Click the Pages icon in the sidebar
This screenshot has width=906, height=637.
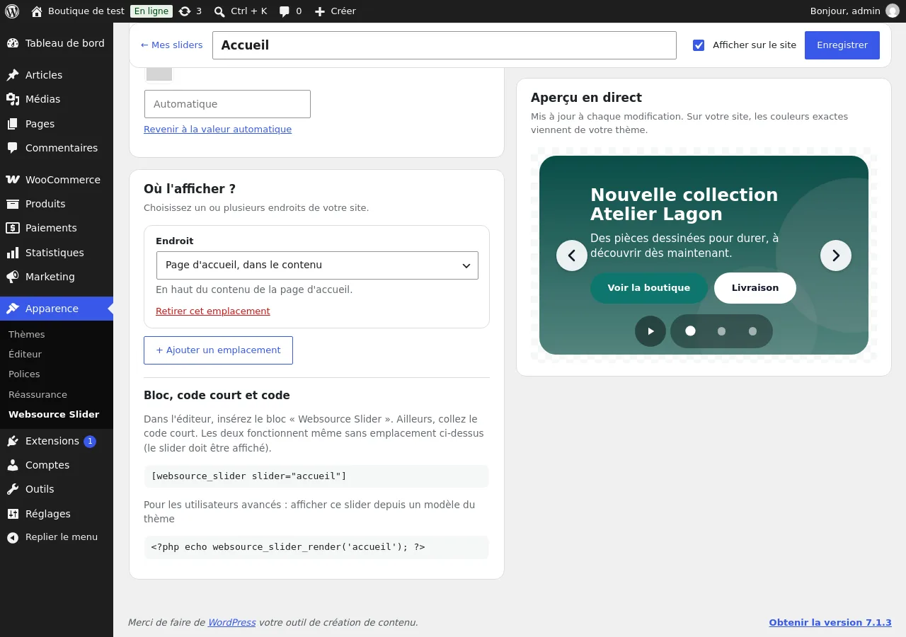[13, 124]
